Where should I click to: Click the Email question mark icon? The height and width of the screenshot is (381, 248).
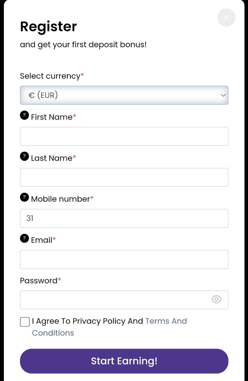click(x=24, y=238)
